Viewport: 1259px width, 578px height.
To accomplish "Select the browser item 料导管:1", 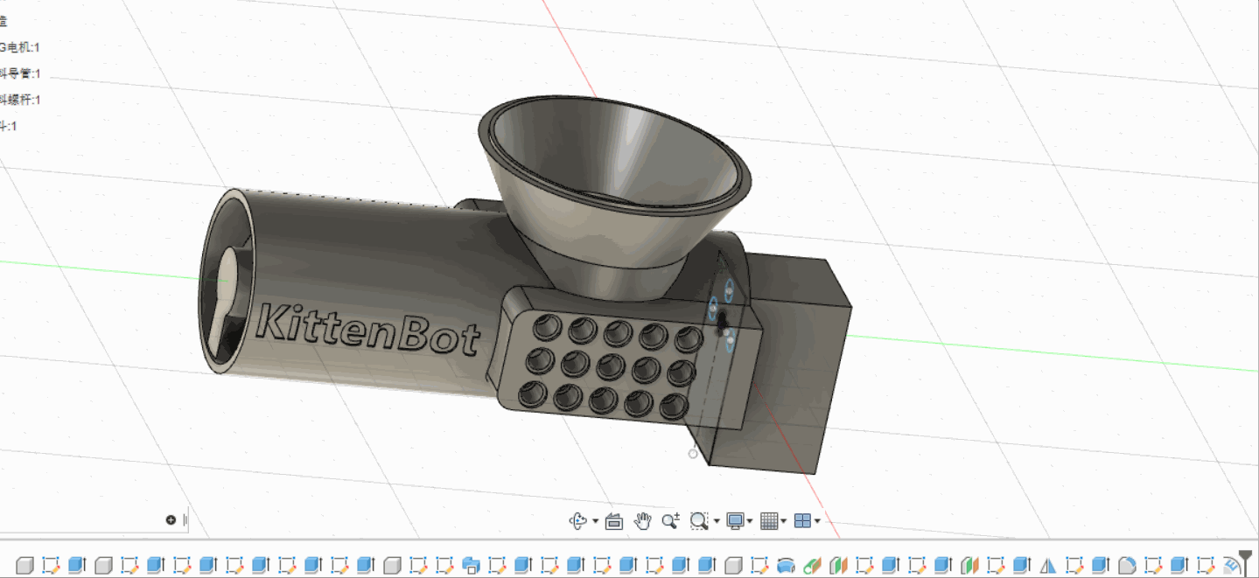I will click(20, 73).
